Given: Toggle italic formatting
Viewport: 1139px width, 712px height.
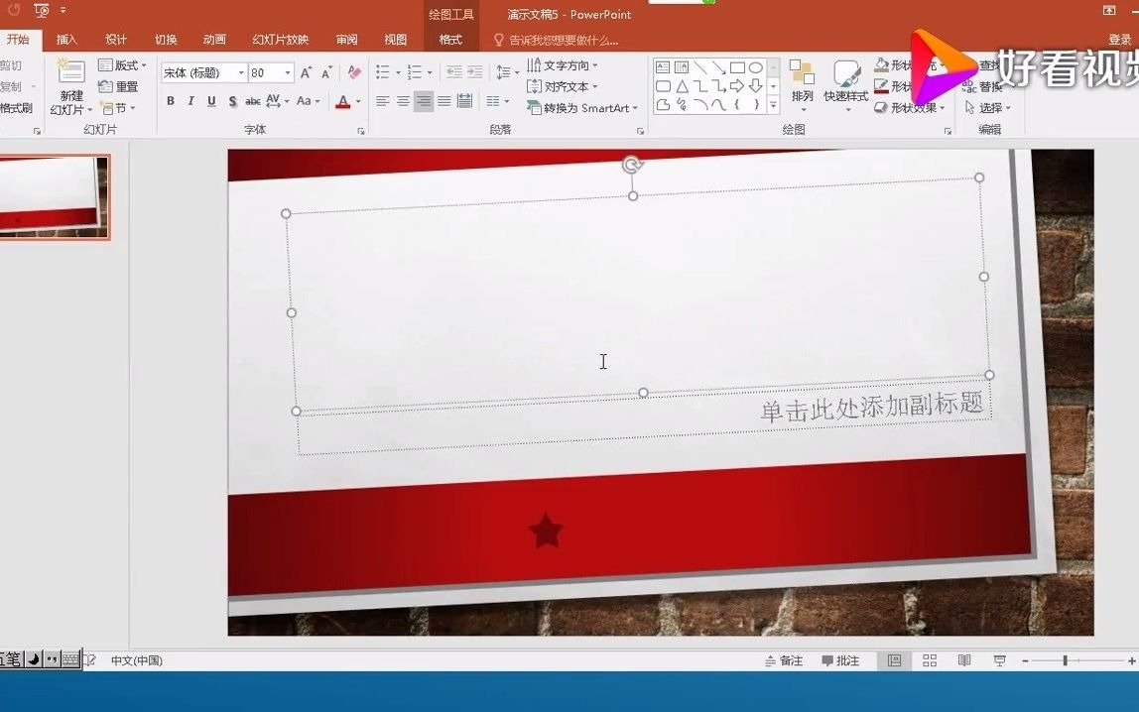Looking at the screenshot, I should pos(190,101).
